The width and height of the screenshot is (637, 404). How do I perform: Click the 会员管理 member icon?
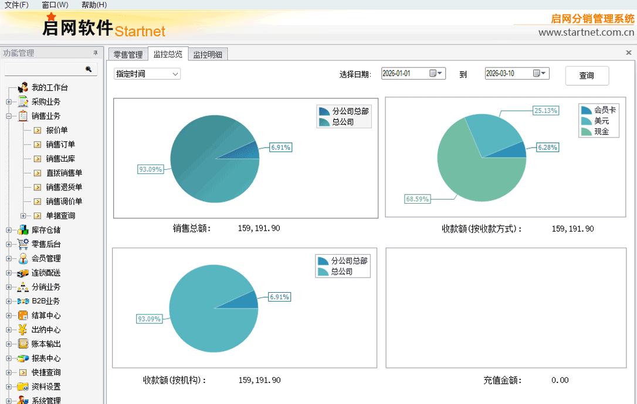[23, 258]
